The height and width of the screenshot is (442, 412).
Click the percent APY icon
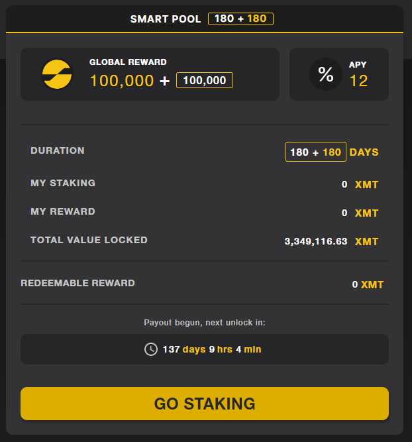(326, 74)
